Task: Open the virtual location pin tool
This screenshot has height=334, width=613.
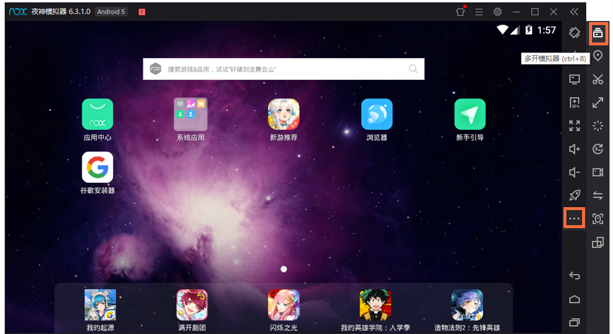Action: click(598, 56)
